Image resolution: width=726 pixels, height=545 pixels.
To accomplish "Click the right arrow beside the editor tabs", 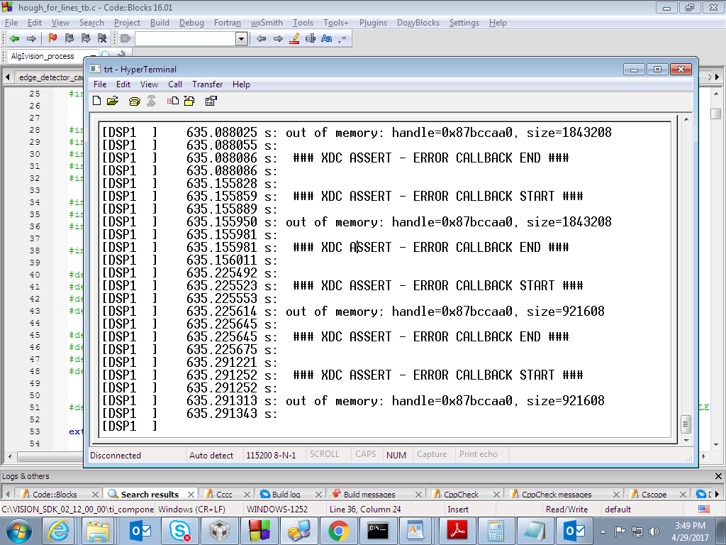I will 717,77.
